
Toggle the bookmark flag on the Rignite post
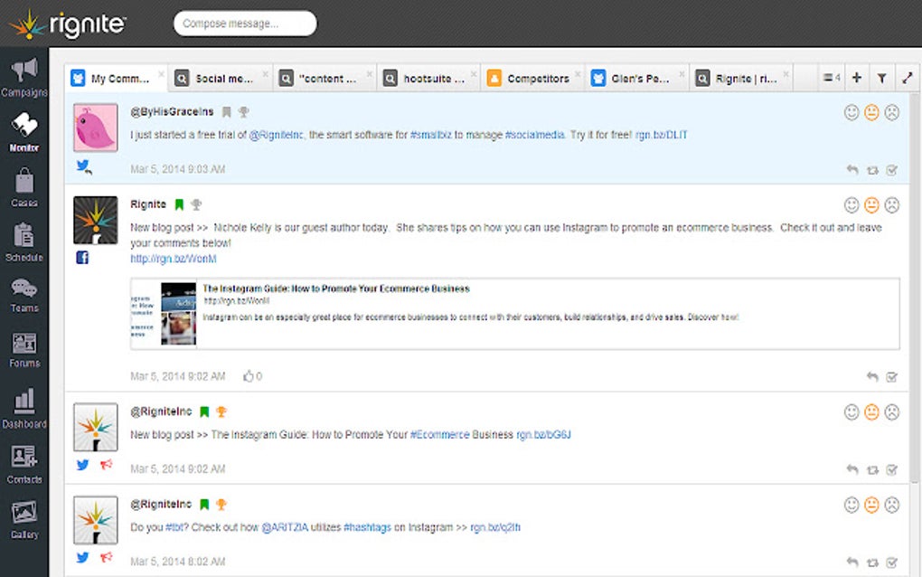click(178, 203)
